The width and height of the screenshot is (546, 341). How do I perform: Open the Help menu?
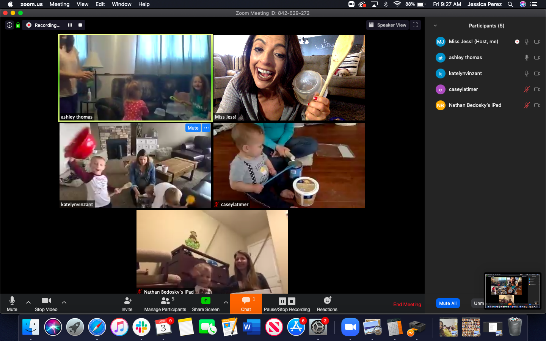pos(144,4)
